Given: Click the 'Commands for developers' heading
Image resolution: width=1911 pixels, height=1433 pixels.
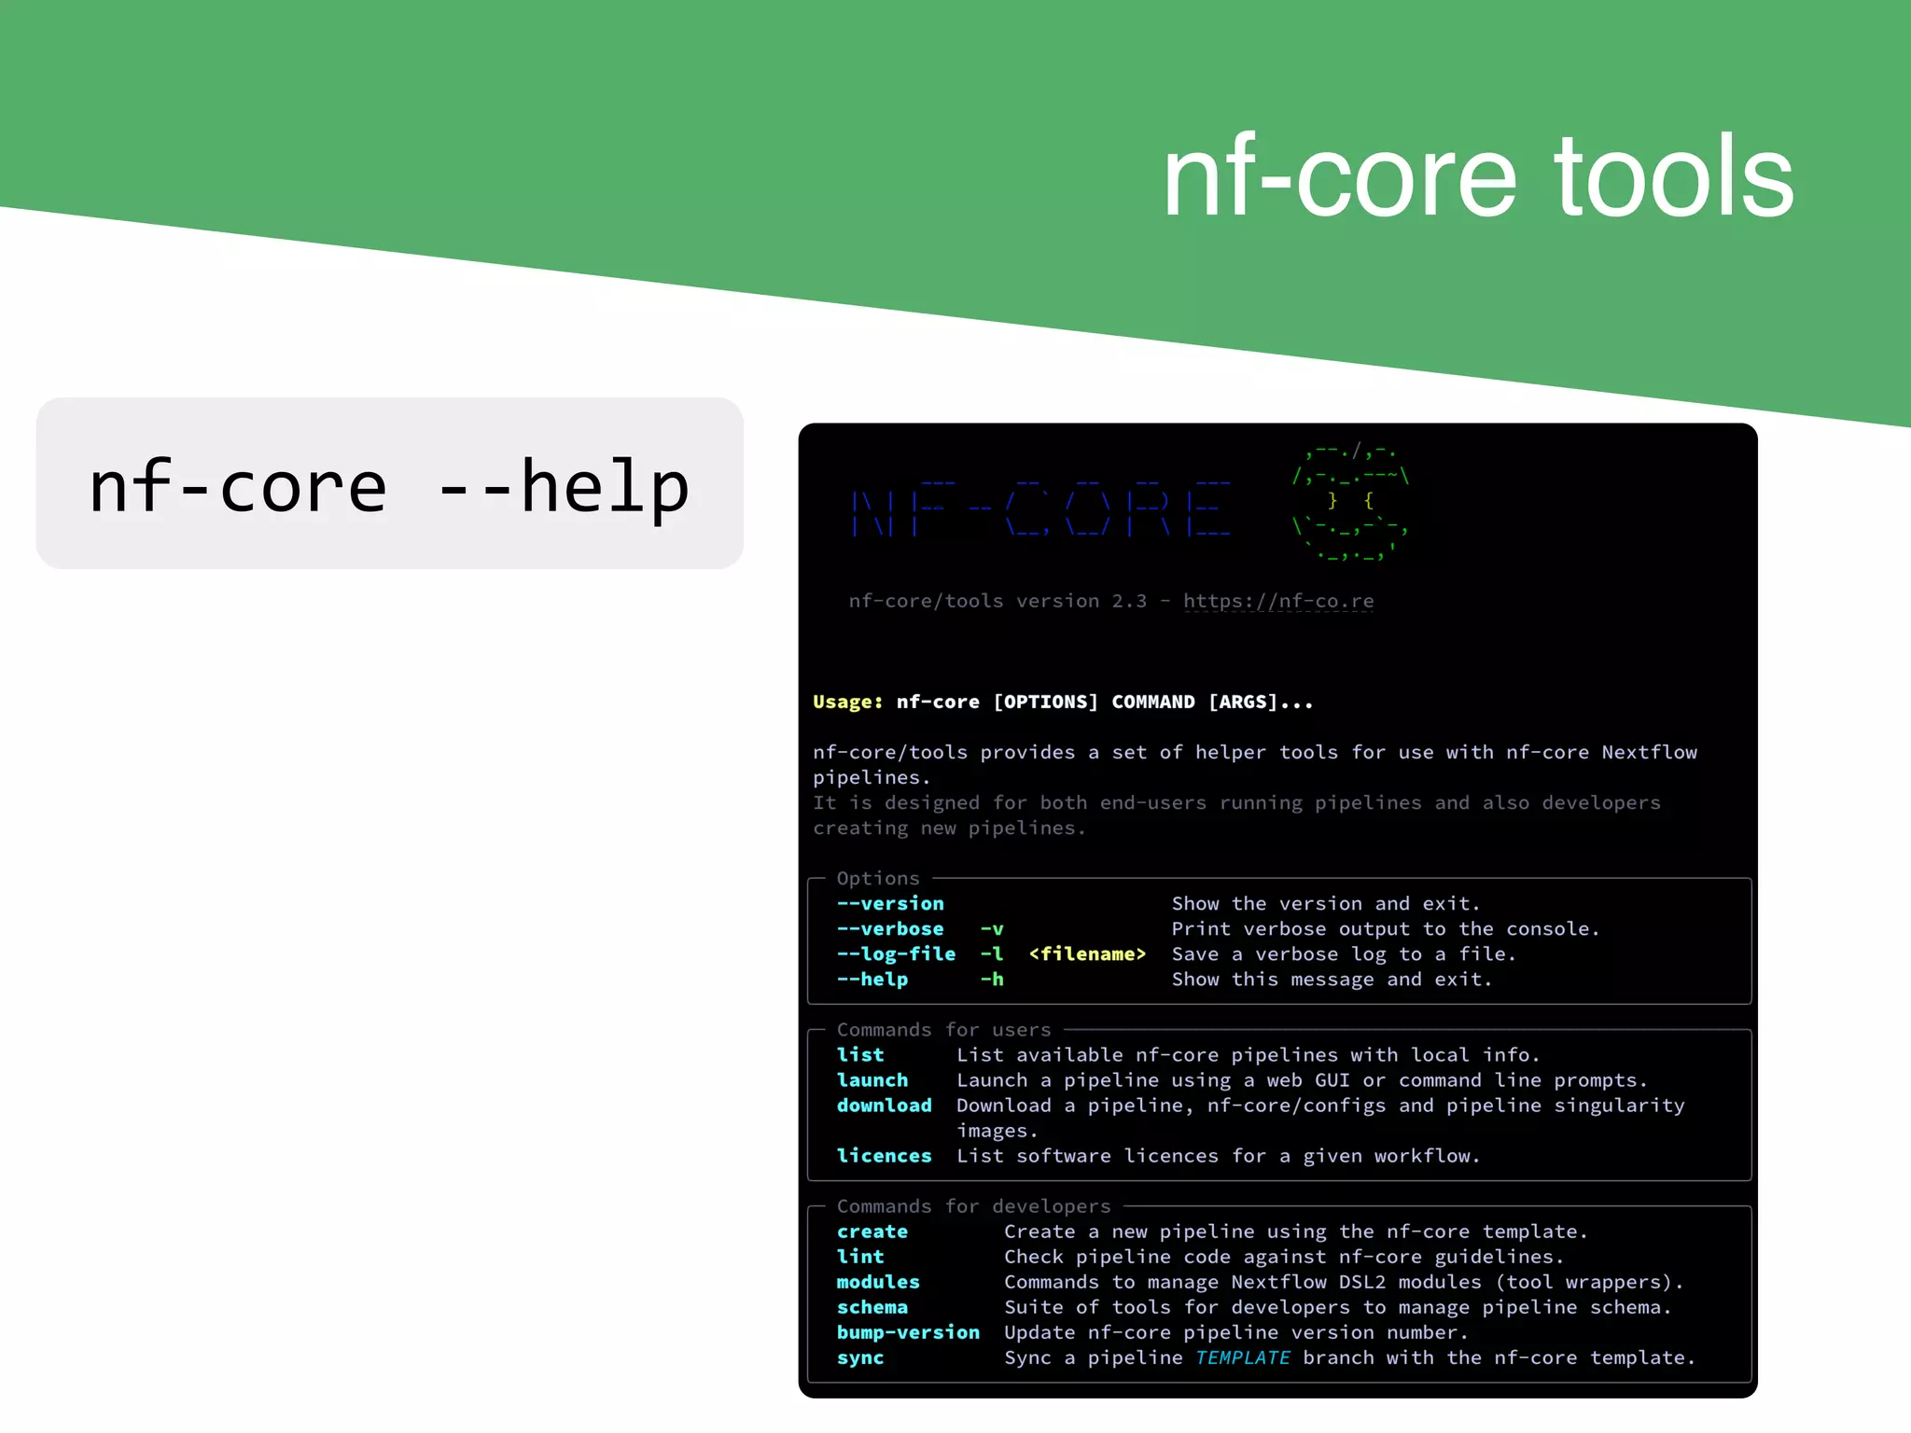Looking at the screenshot, I should click(x=973, y=1206).
